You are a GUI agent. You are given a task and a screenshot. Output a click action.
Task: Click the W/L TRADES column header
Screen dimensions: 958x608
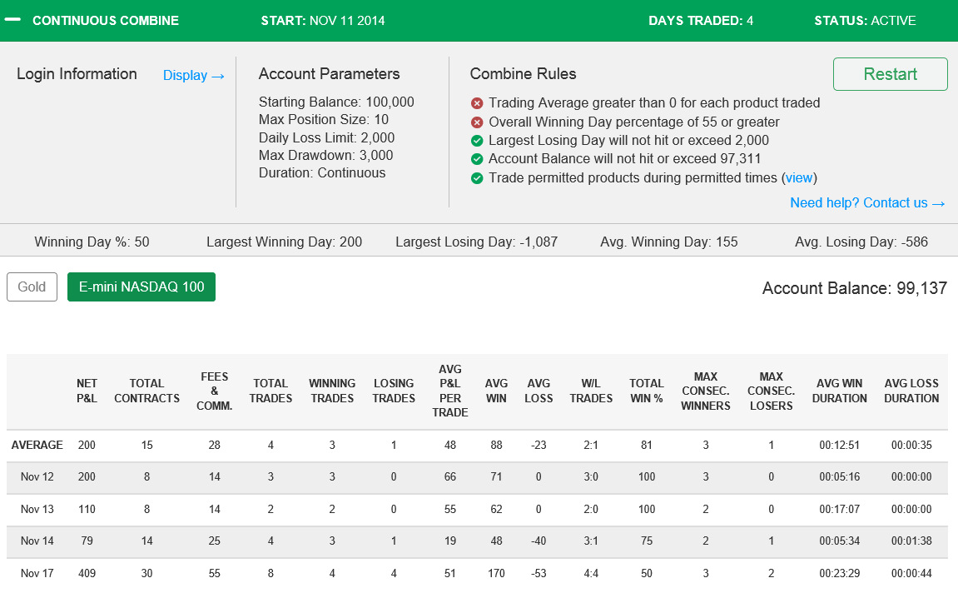[591, 391]
